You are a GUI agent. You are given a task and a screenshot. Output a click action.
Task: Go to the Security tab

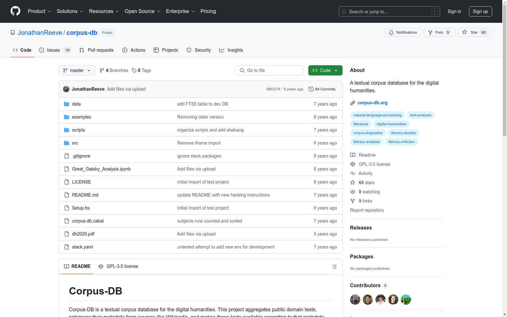(x=199, y=50)
